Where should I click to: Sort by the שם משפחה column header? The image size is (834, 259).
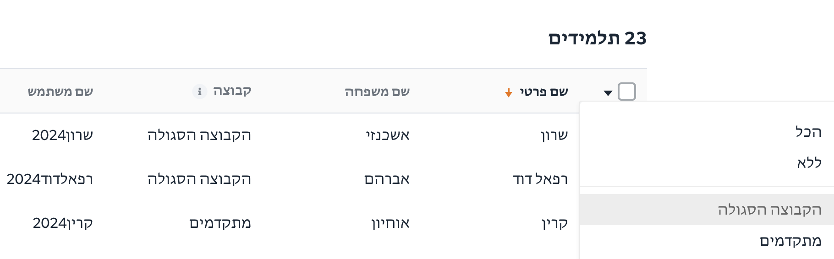[377, 92]
